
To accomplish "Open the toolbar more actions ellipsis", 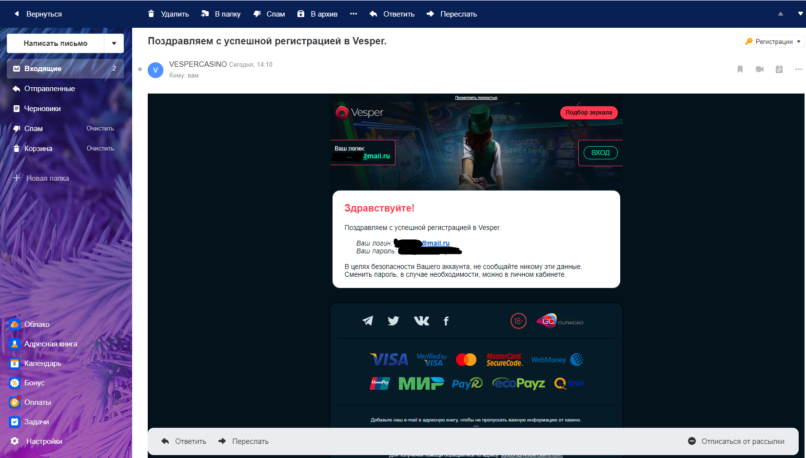I will pos(354,14).
